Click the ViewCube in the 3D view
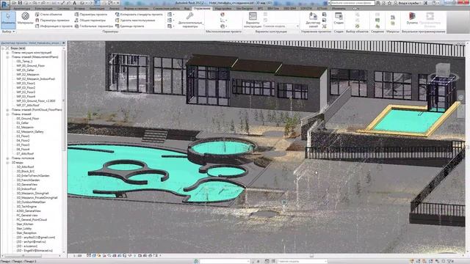The height and width of the screenshot is (264, 470). pos(443,70)
